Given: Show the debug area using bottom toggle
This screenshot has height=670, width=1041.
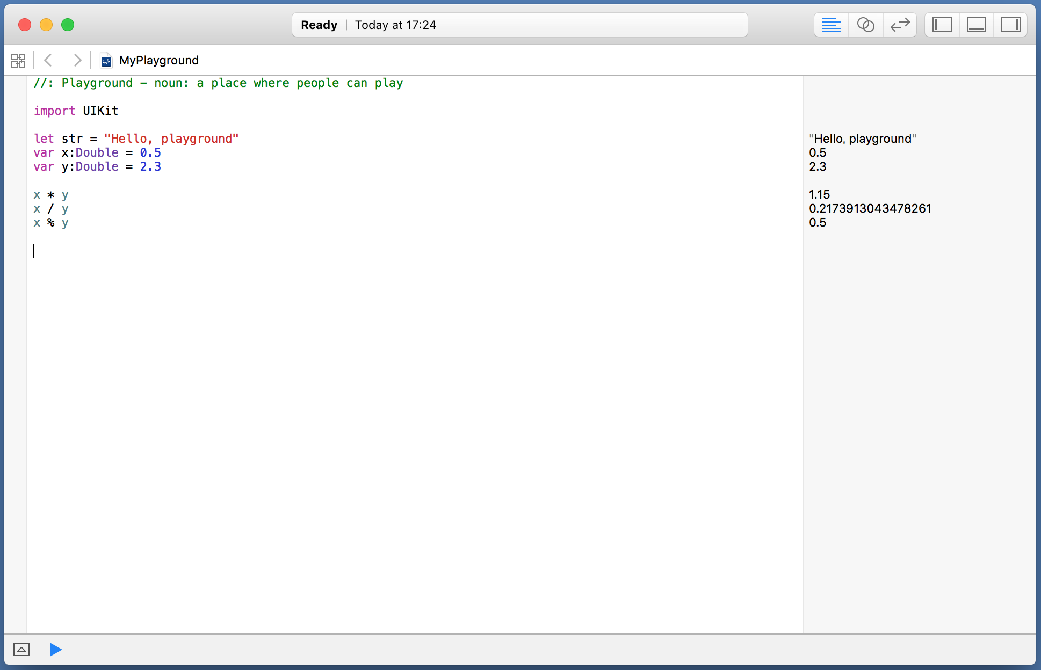Looking at the screenshot, I should point(21,650).
